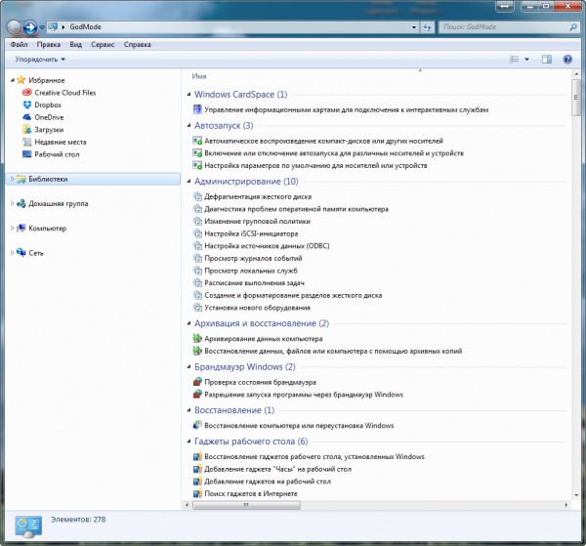This screenshot has width=586, height=546.
Task: Open Загрузки folder in Favorites
Action: coord(49,129)
